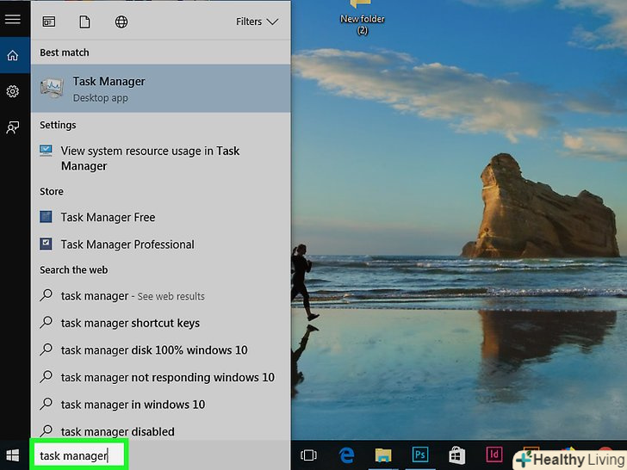Image resolution: width=627 pixels, height=470 pixels.
Task: Open the hamburger menu in search panel
Action: (x=12, y=19)
